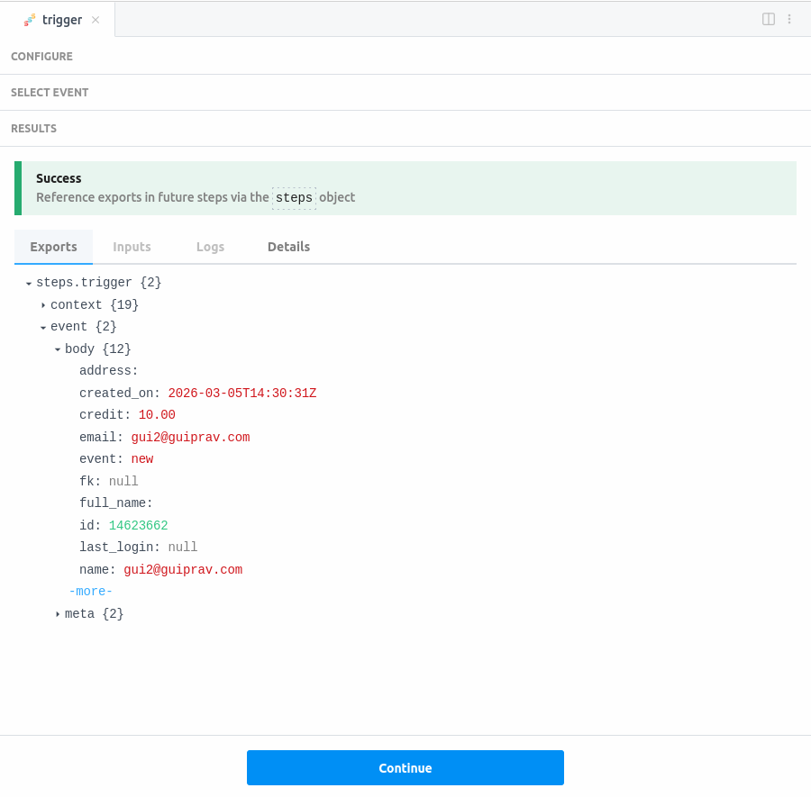Collapse the RESULTS section header
Image resolution: width=811 pixels, height=797 pixels.
33,129
